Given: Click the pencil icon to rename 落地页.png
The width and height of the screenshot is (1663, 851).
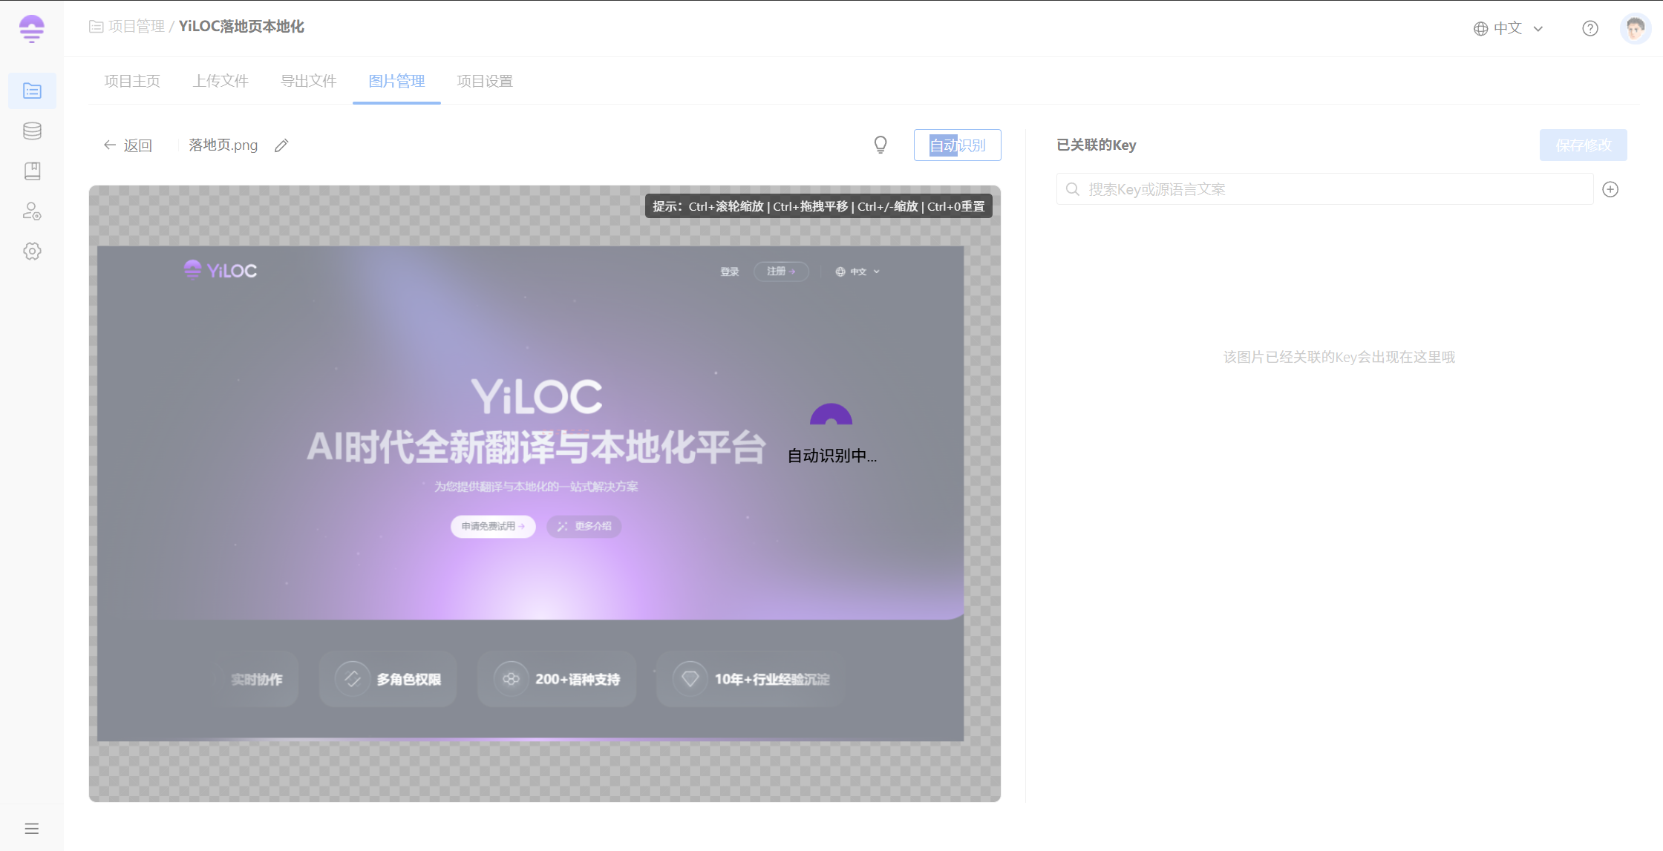Looking at the screenshot, I should click(x=281, y=145).
